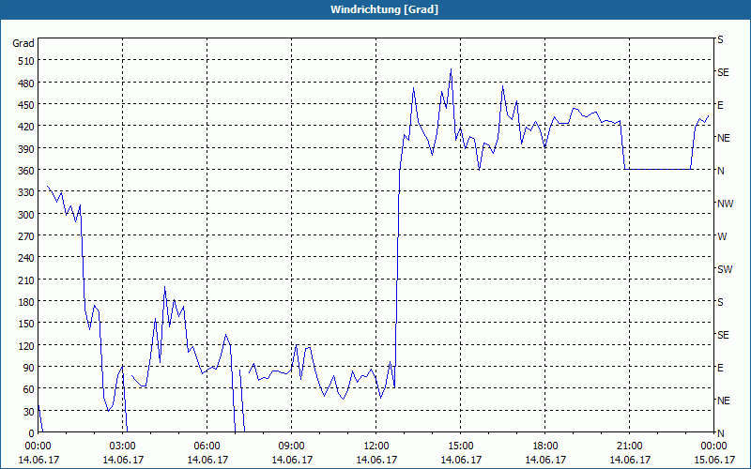This screenshot has width=751, height=469.
Task: Click the flat blue line segment after 21:00
Action: pos(657,169)
